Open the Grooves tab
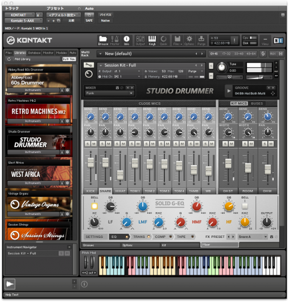 tap(101, 245)
